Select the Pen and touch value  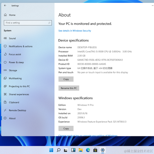(103, 73)
